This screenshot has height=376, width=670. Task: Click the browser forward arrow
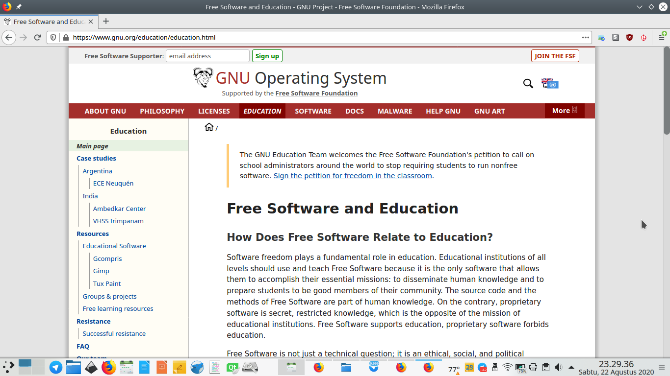tap(23, 37)
